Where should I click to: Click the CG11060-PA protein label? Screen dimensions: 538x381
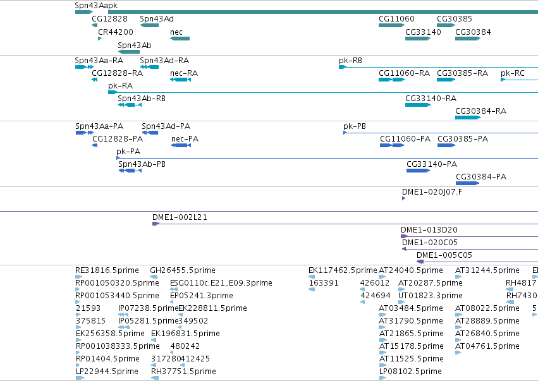[405, 139]
